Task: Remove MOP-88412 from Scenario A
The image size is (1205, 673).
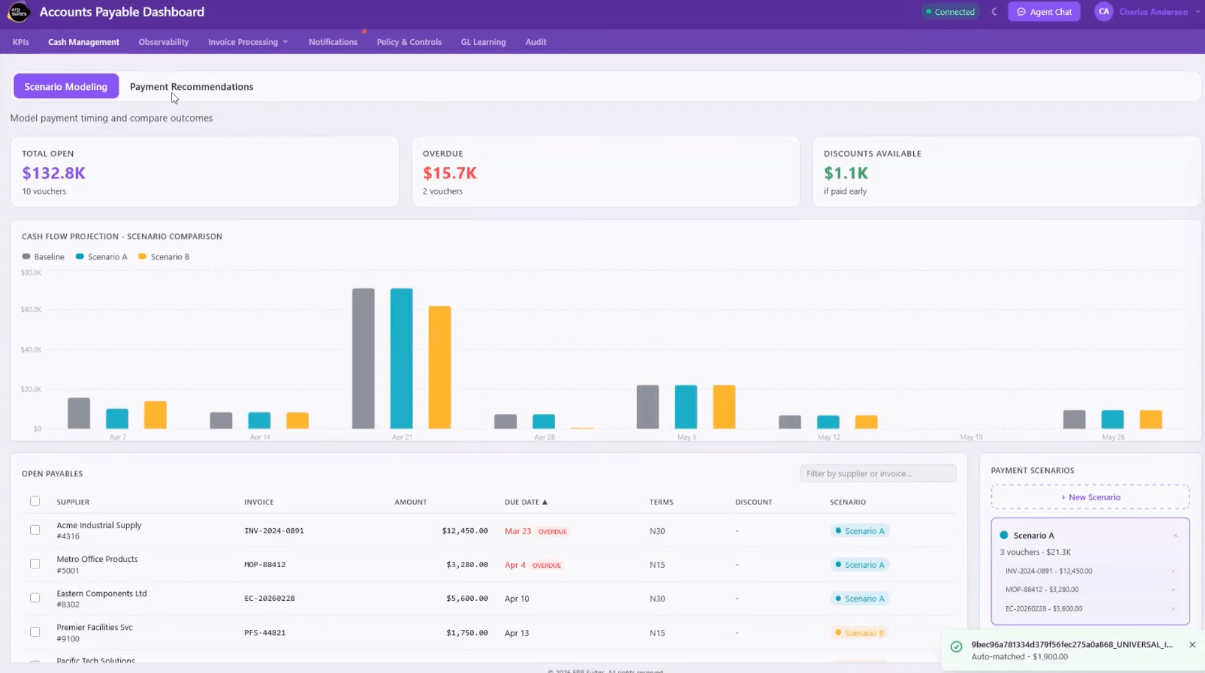Action: tap(1173, 590)
